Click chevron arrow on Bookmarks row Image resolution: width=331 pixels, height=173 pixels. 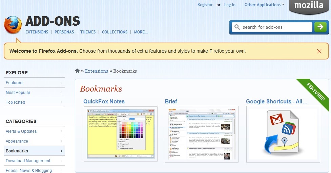(x=61, y=151)
